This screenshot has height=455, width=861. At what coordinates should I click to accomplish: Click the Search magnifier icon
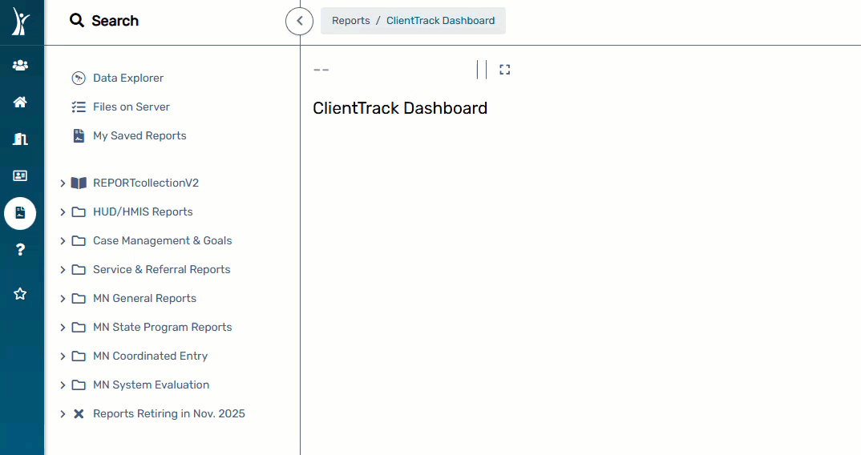77,21
